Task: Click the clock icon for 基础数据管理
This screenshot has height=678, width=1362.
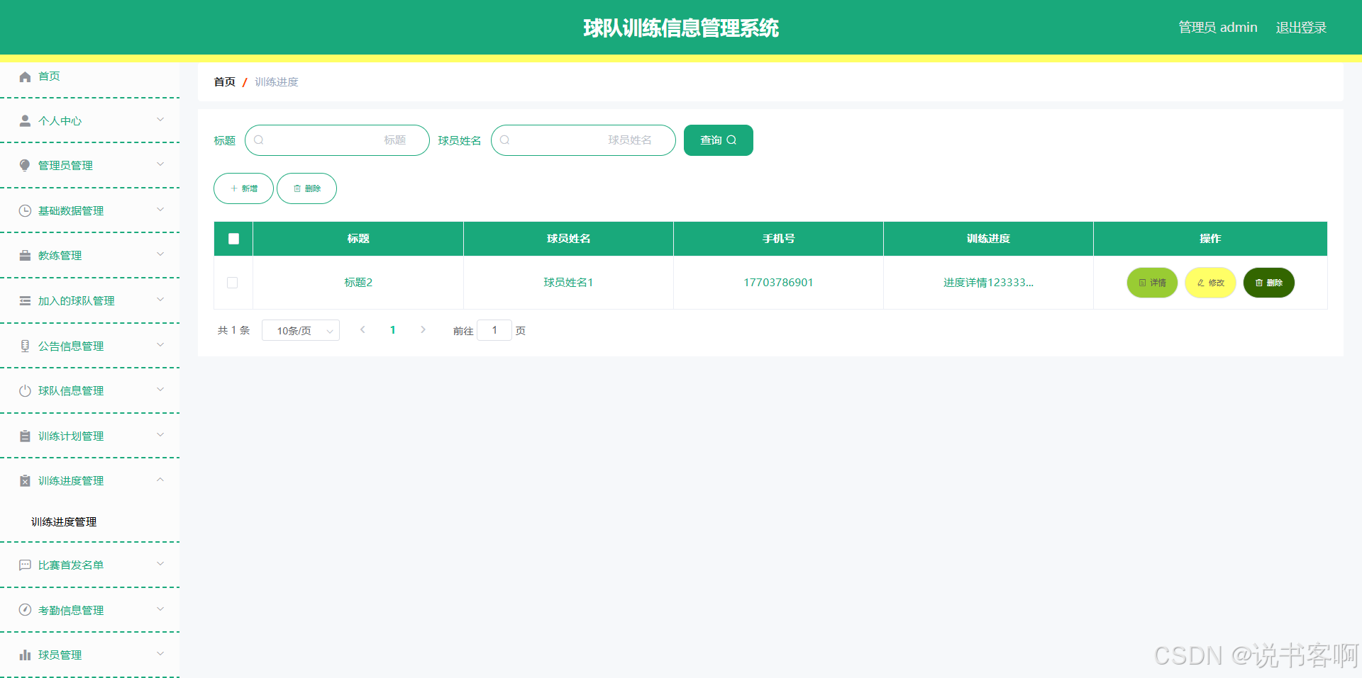Action: 25,210
